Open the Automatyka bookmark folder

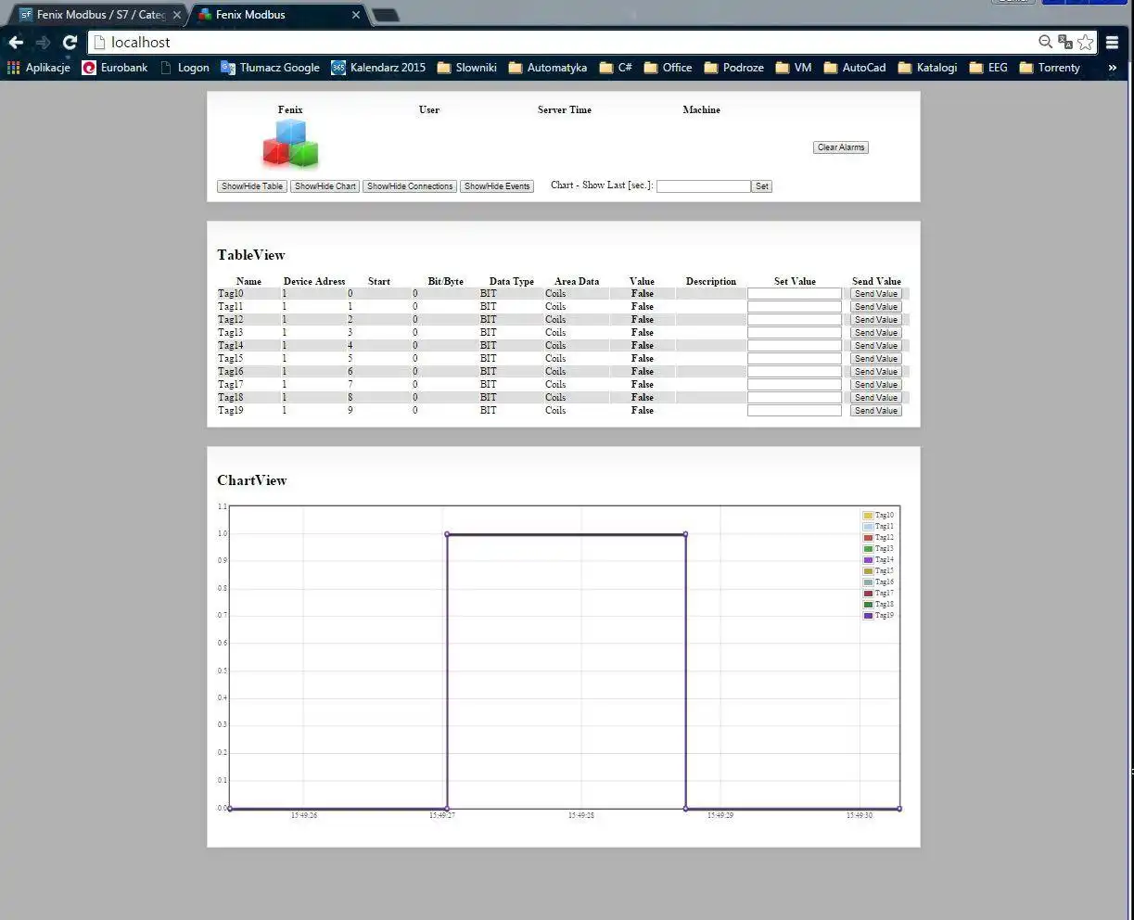(x=547, y=68)
